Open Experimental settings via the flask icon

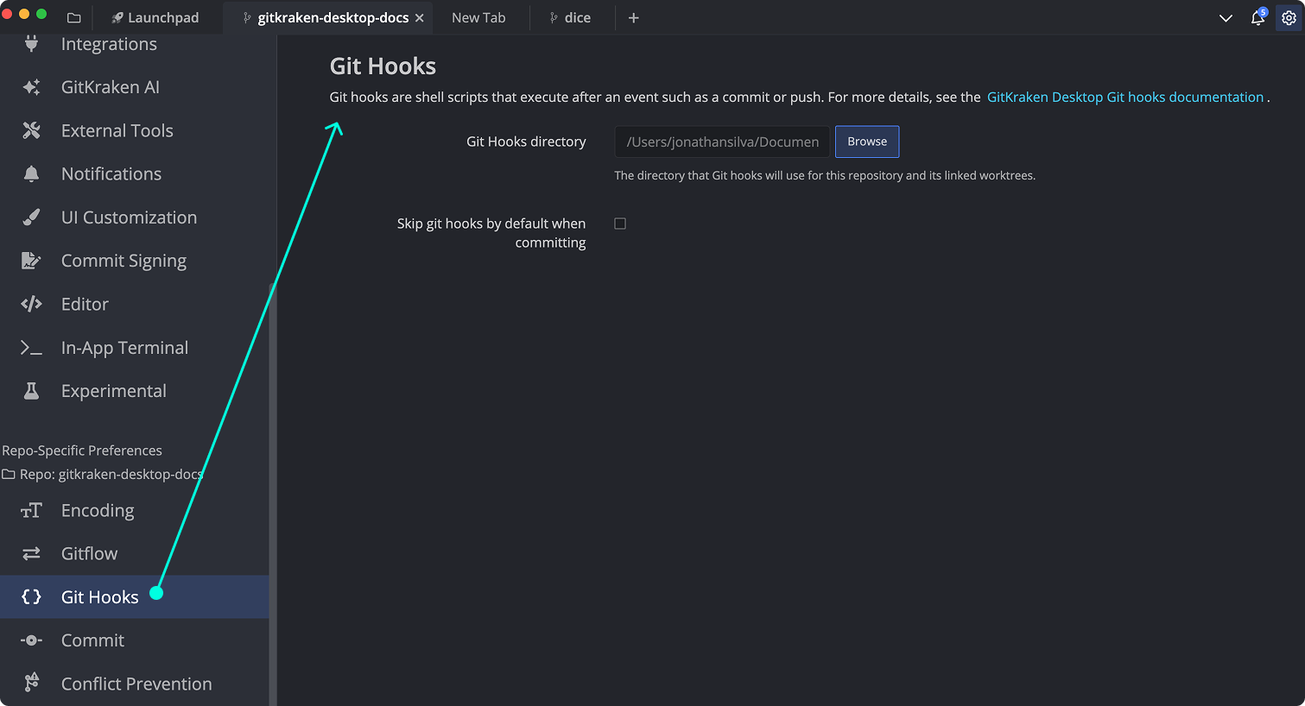pyautogui.click(x=31, y=390)
